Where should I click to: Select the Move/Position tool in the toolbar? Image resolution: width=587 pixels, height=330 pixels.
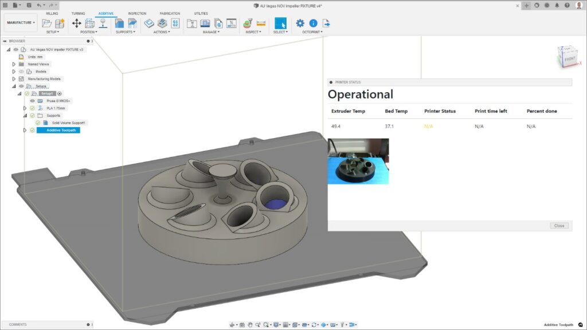click(76, 23)
